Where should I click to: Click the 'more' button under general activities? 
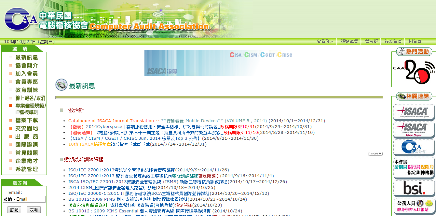pos(375,153)
